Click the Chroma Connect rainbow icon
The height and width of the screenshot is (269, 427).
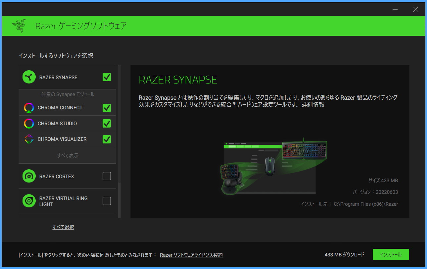tap(29, 108)
